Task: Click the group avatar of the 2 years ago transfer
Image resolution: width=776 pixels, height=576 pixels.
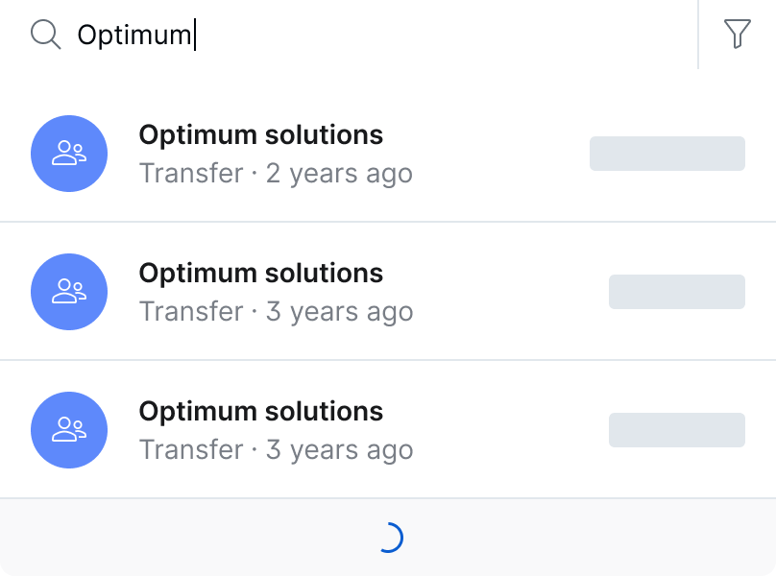Action: pyautogui.click(x=69, y=154)
